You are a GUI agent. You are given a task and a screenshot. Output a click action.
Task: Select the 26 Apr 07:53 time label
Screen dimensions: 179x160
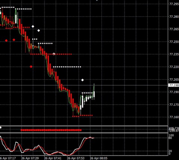pyautogui.click(x=76, y=158)
